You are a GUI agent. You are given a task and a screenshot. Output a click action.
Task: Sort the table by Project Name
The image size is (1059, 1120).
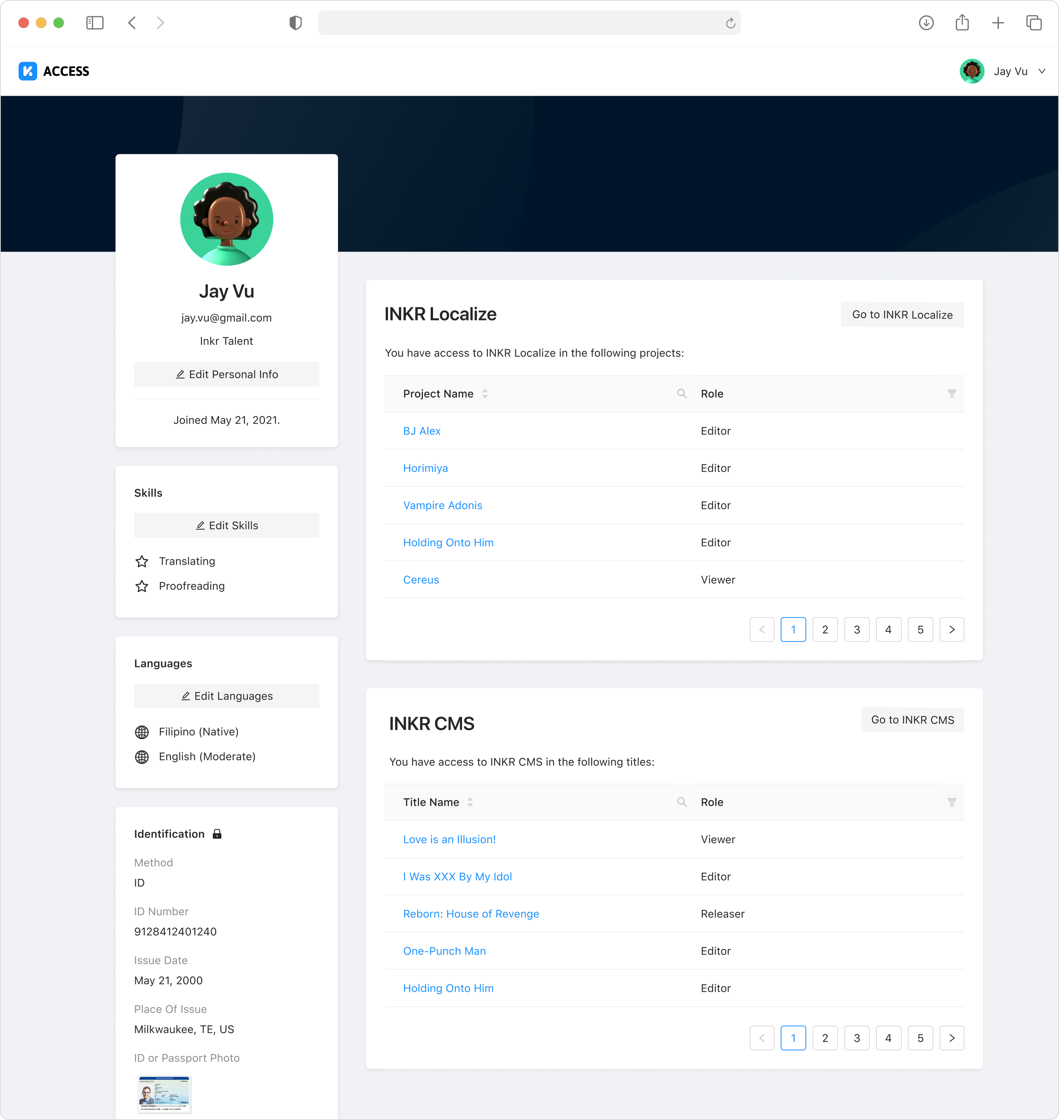point(484,393)
